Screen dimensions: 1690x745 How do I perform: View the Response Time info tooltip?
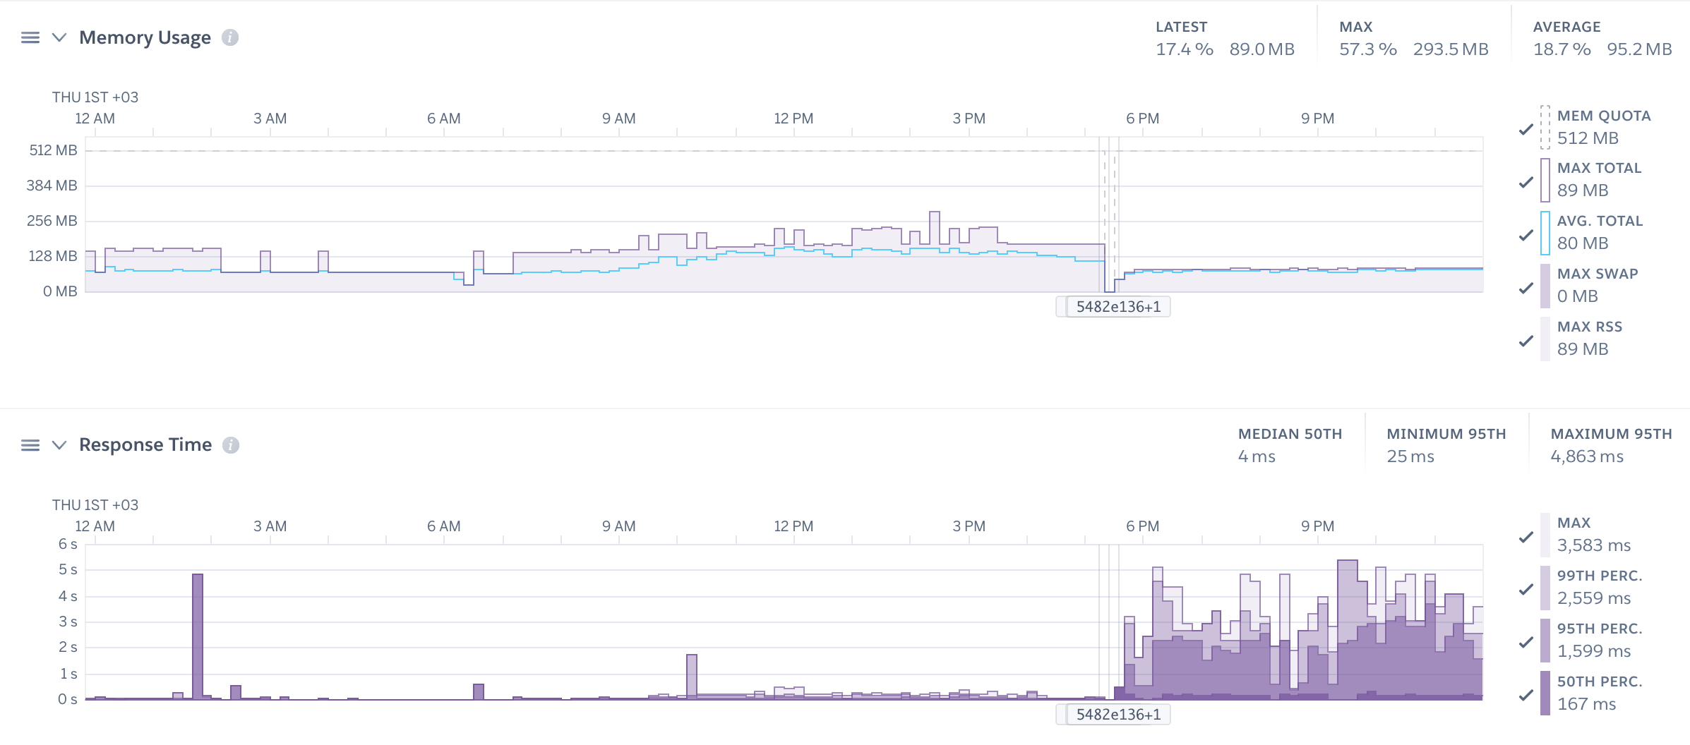pyautogui.click(x=231, y=446)
